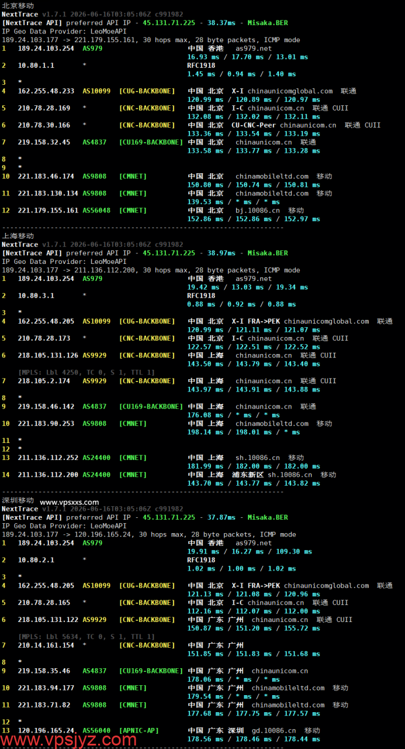
Task: Select the 198.14 ms latency value
Action: [x=203, y=432]
